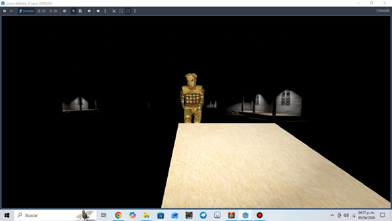This screenshot has height=221, width=392.
Task: Click the camera tray icon
Action: (339, 215)
